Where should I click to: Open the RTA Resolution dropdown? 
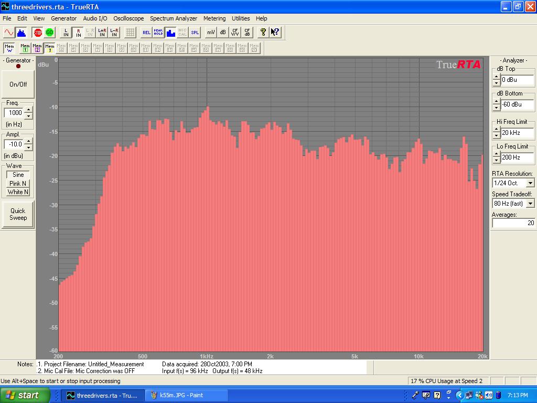(x=530, y=183)
